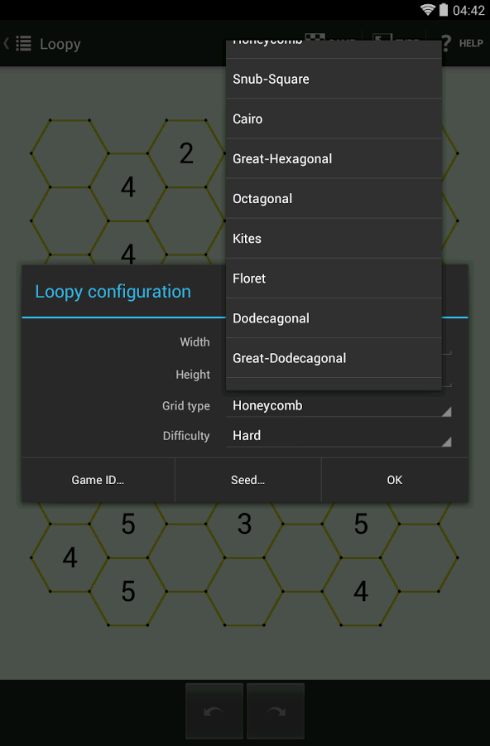This screenshot has height=746, width=490.
Task: Choose Great-Dodecagonal option
Action: [334, 358]
